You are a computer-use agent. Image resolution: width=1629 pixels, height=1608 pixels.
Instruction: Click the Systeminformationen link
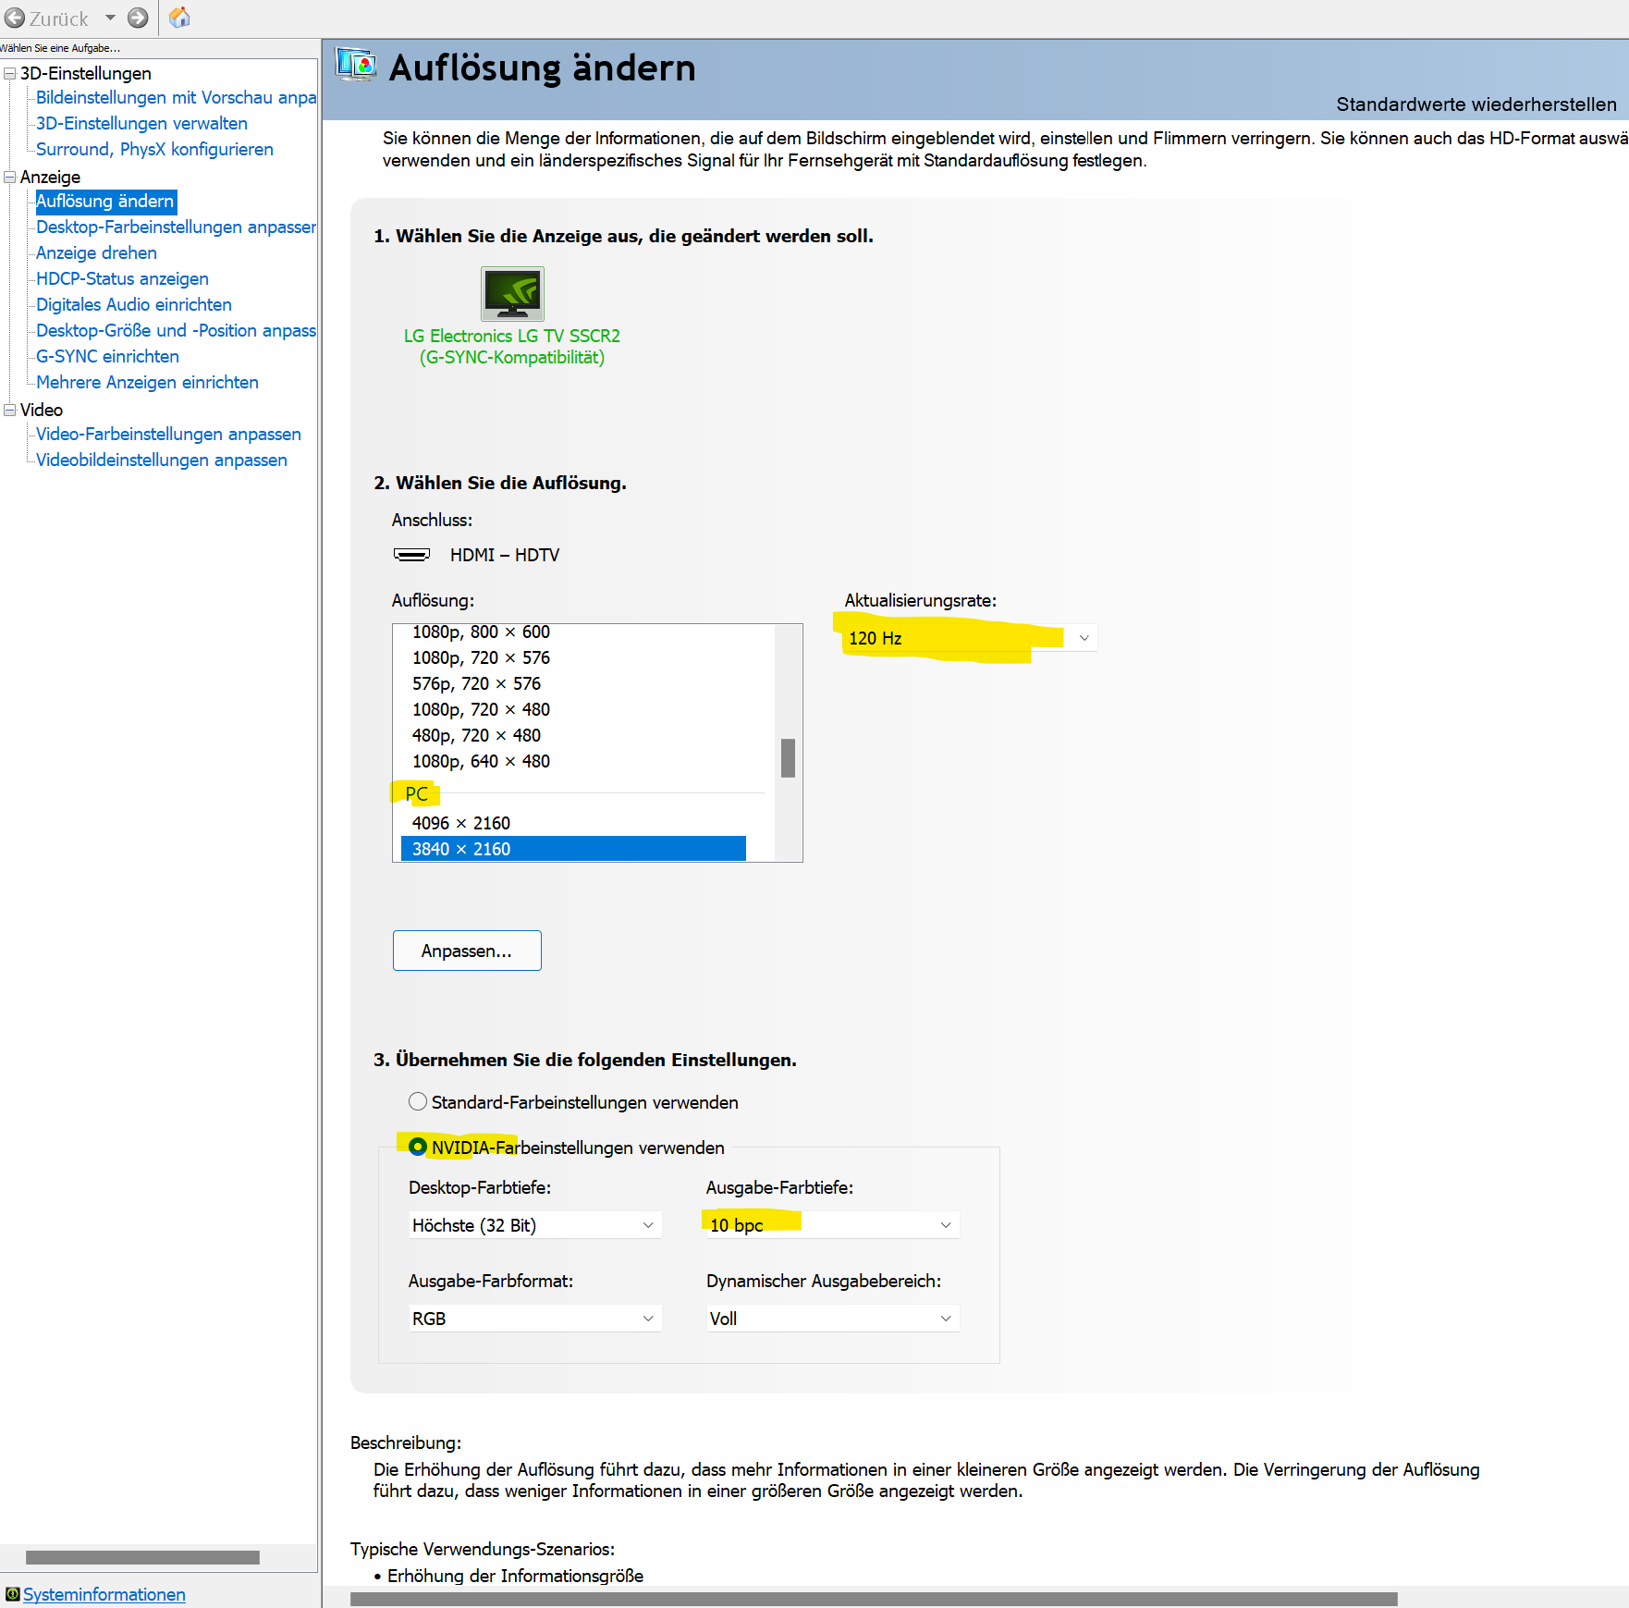point(104,1594)
